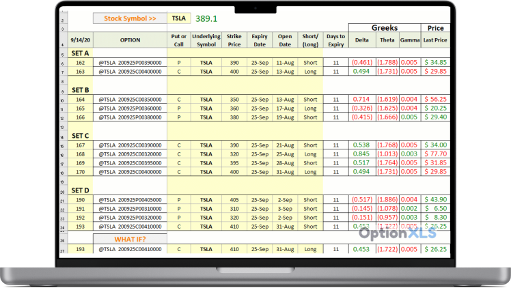The image size is (511, 290).
Task: Select the Greeks group header
Action: click(385, 28)
